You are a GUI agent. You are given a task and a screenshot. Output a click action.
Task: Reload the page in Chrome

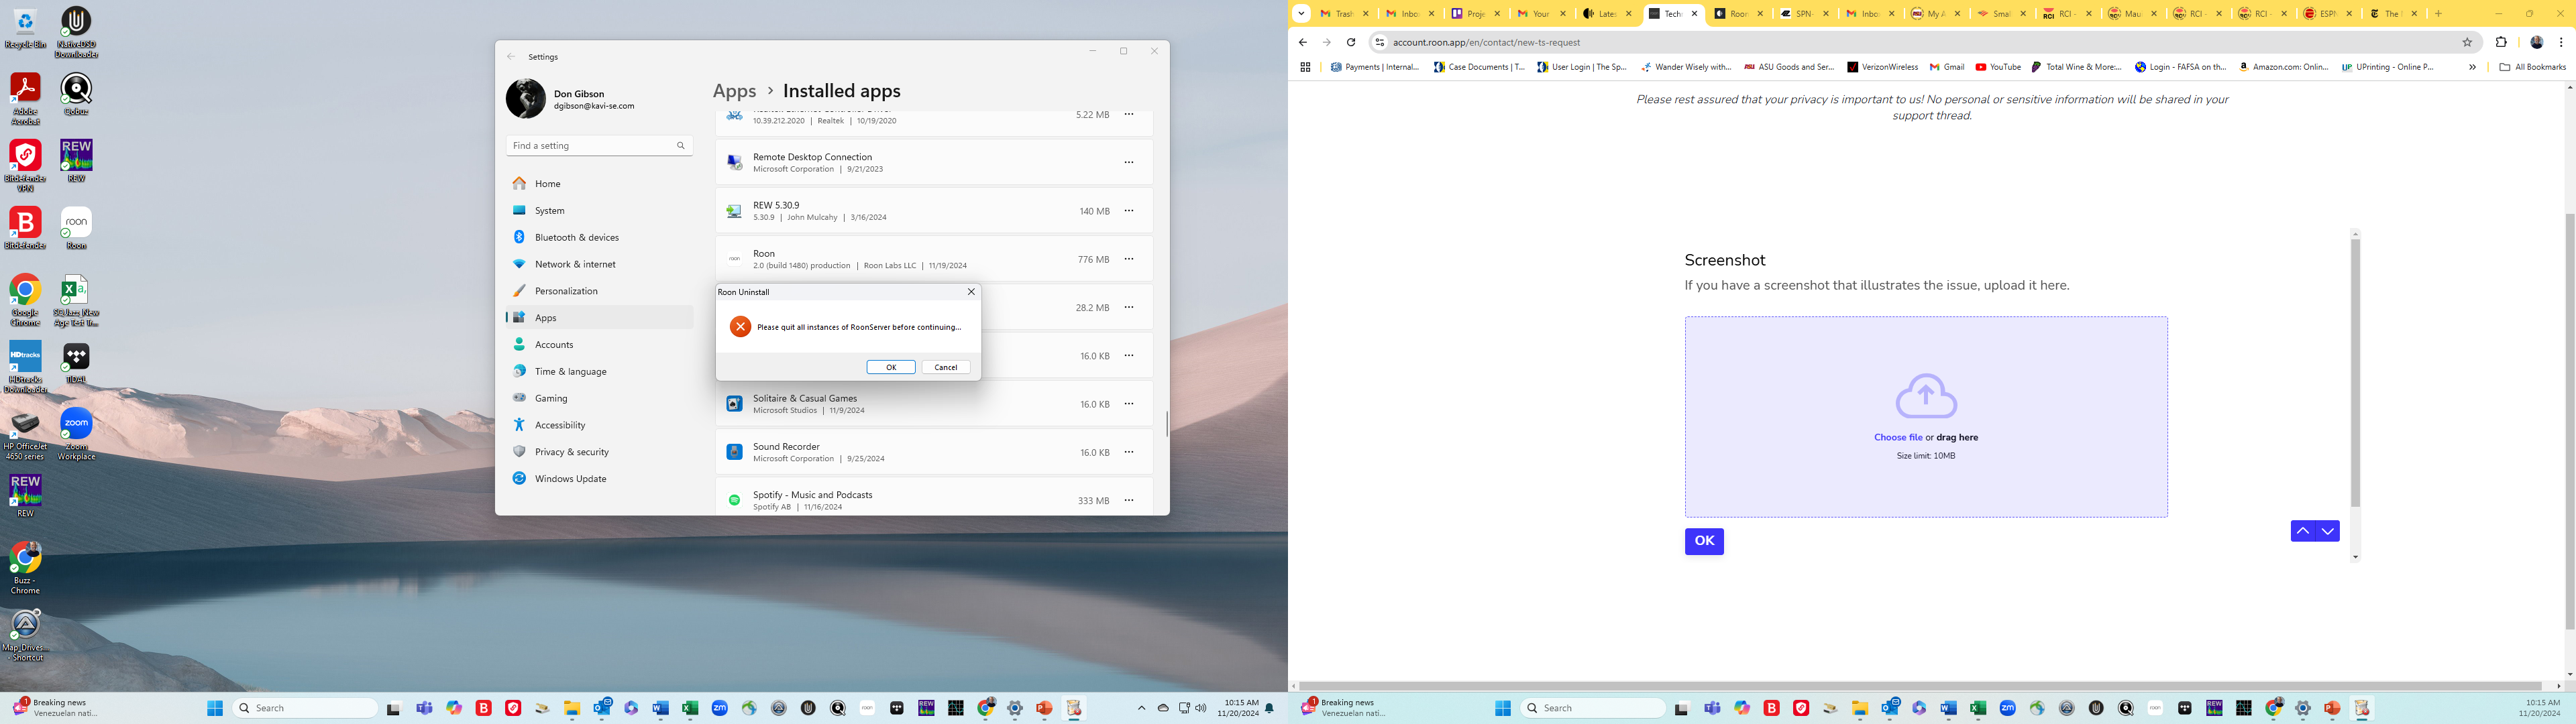[x=1351, y=42]
